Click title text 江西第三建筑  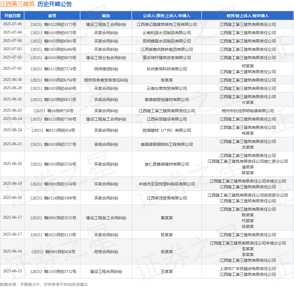click(17, 4)
